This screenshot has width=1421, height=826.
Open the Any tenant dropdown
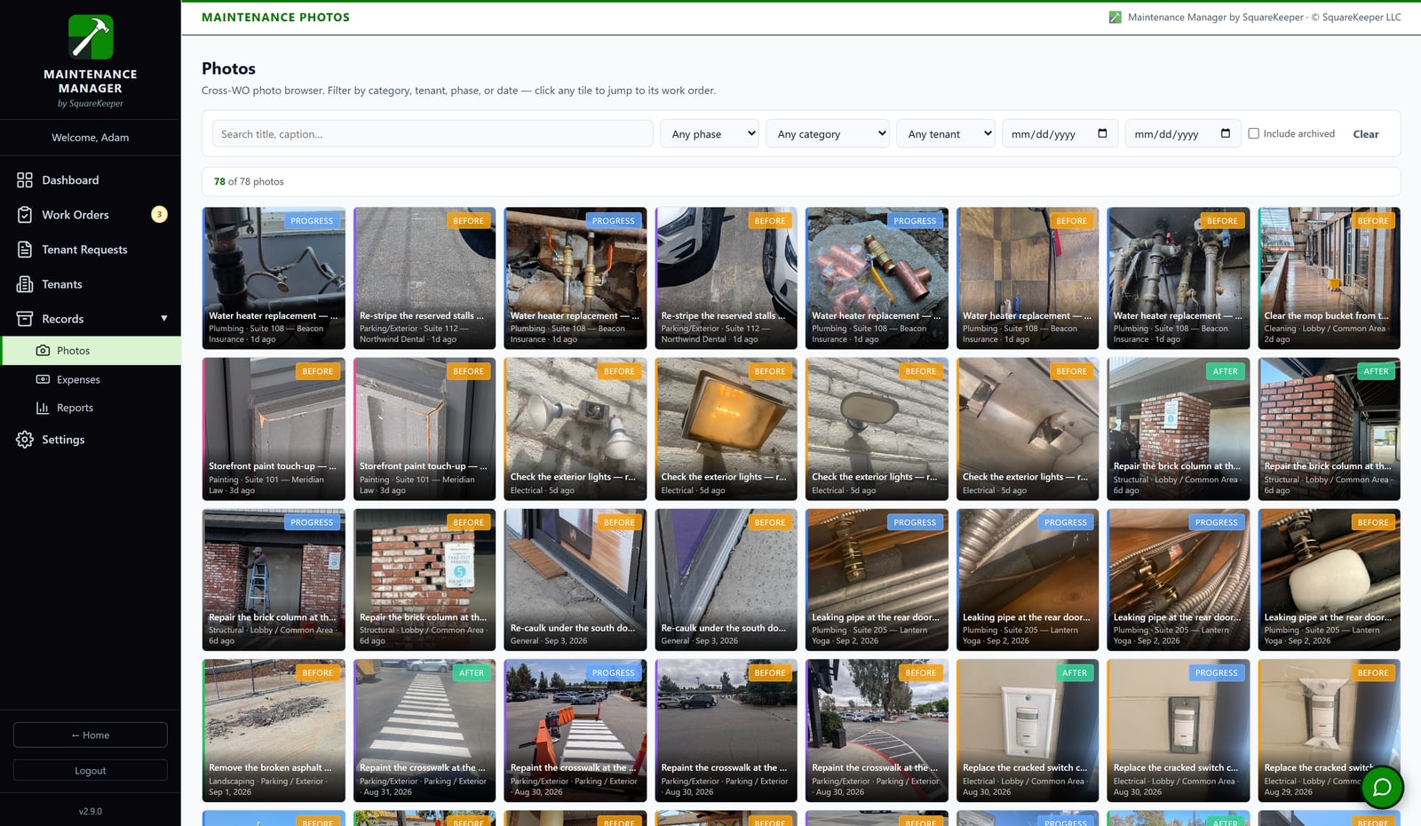coord(946,134)
